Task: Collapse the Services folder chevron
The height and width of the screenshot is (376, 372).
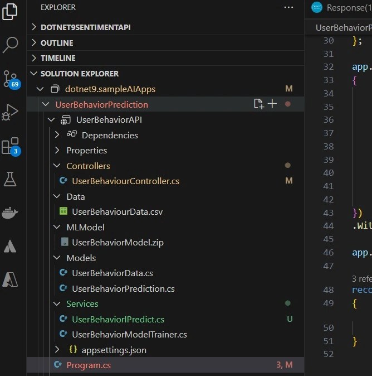Action: (x=57, y=303)
